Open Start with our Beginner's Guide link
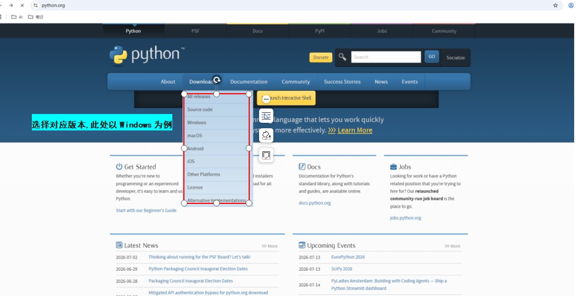Viewport: 578px width, 296px height. pyautogui.click(x=146, y=210)
